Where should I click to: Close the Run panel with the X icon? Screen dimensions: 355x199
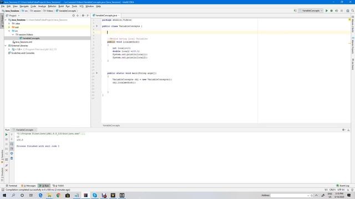[x=6, y=170]
